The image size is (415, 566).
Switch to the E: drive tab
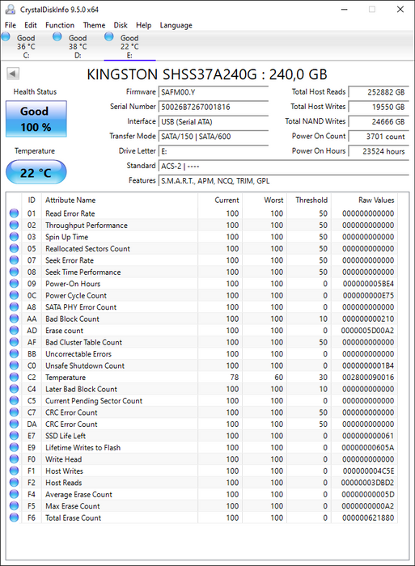129,46
